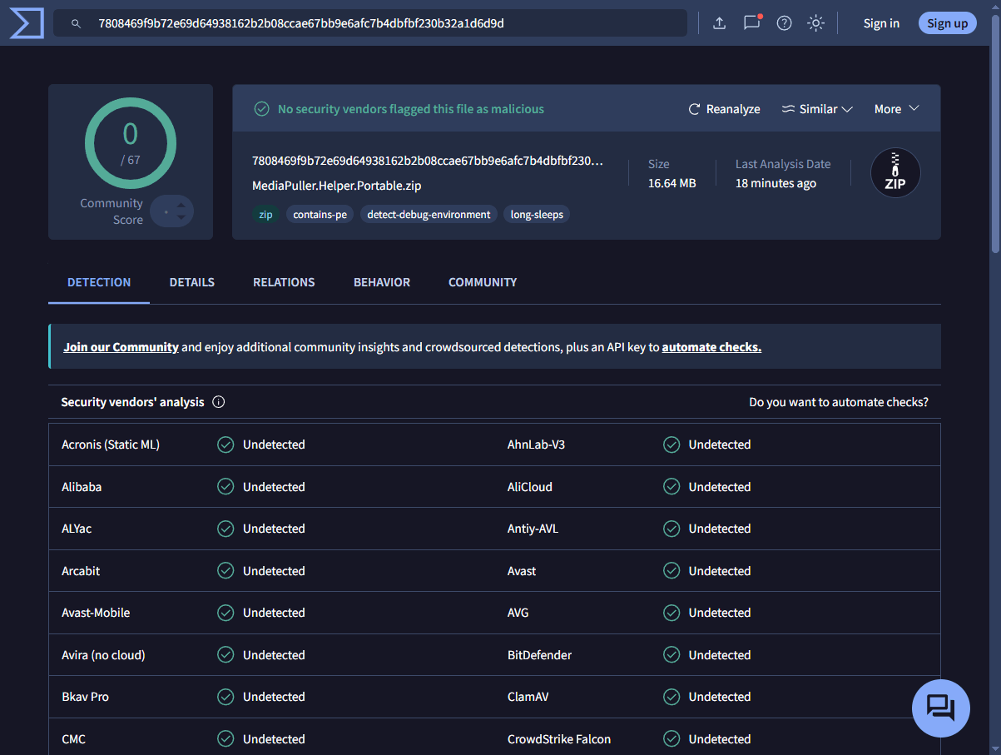This screenshot has height=755, width=1001.
Task: Click the green check icon in banner
Action: [261, 109]
